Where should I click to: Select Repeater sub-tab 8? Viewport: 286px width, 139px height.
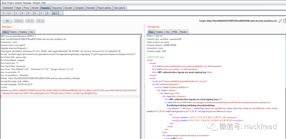pyautogui.click(x=48, y=13)
